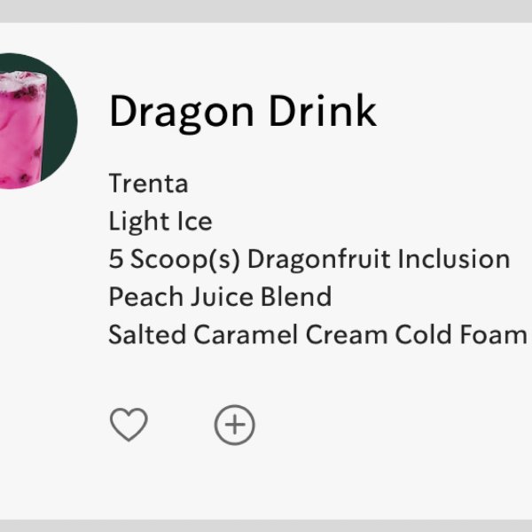532x532 pixels.
Task: Select the Trenta size line
Action: point(148,184)
